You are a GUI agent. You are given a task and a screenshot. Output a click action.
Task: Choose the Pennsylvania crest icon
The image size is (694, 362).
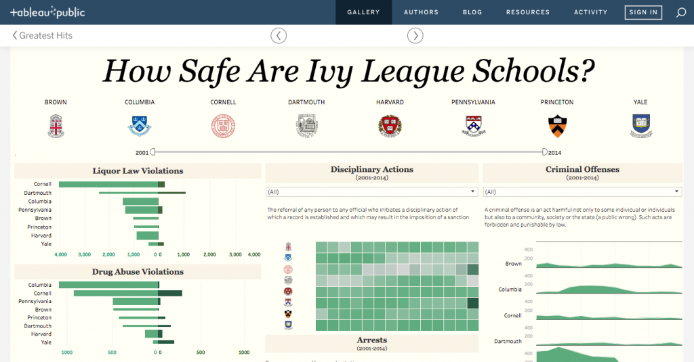(x=474, y=126)
